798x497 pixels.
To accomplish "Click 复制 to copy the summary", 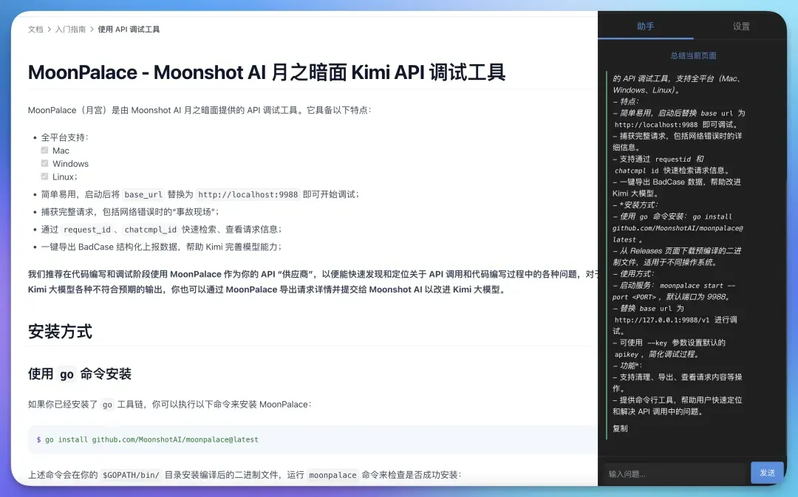I will pyautogui.click(x=620, y=428).
